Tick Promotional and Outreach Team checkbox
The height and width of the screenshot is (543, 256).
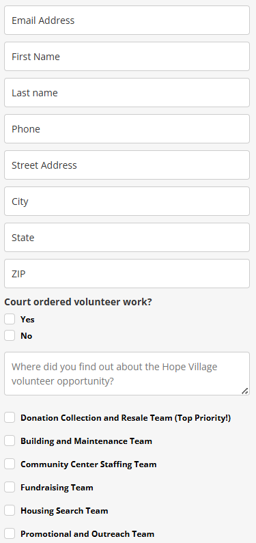click(10, 533)
